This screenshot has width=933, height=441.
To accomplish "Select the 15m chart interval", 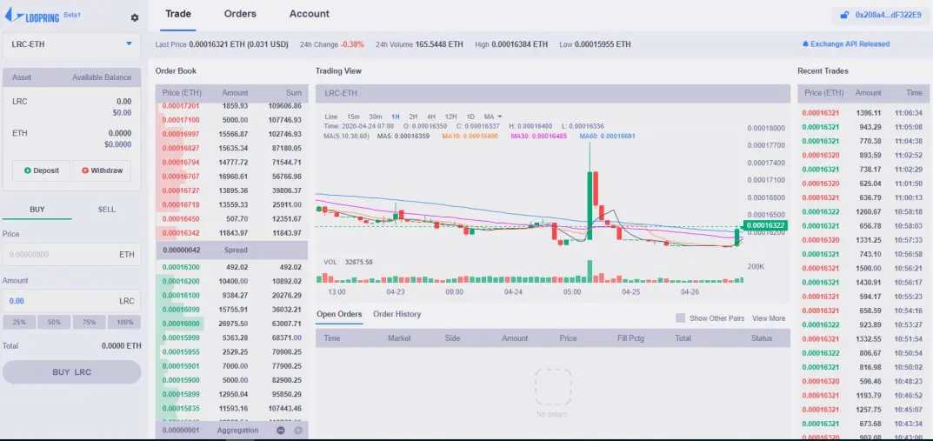I will (353, 117).
